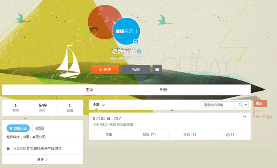Click the verified V badge on avatar
Screen dimensions: 277x168
(x=136, y=41)
